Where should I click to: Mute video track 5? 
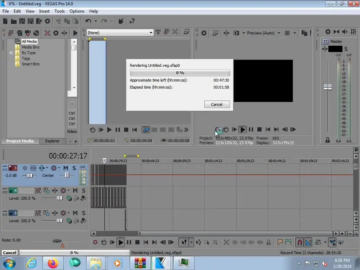pyautogui.click(x=75, y=213)
